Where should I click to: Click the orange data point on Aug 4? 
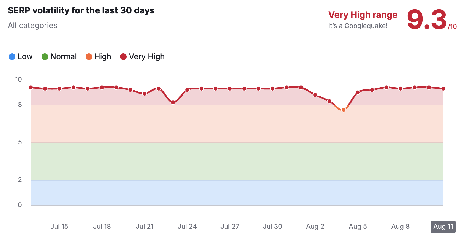coord(344,110)
